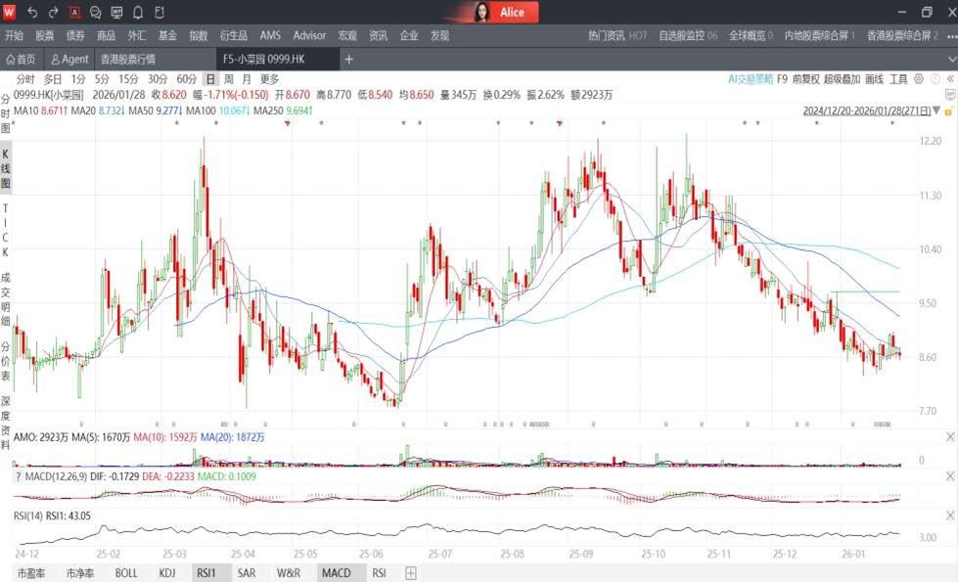Screen dimensions: 958x582
Task: Expand the tab bar chevron at right
Action: (950, 59)
